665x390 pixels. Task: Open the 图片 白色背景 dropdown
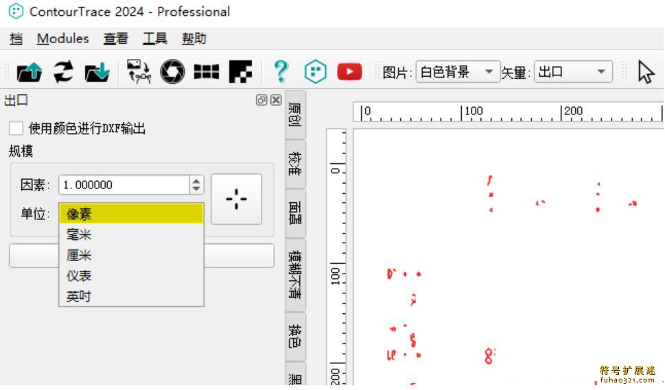pyautogui.click(x=458, y=72)
